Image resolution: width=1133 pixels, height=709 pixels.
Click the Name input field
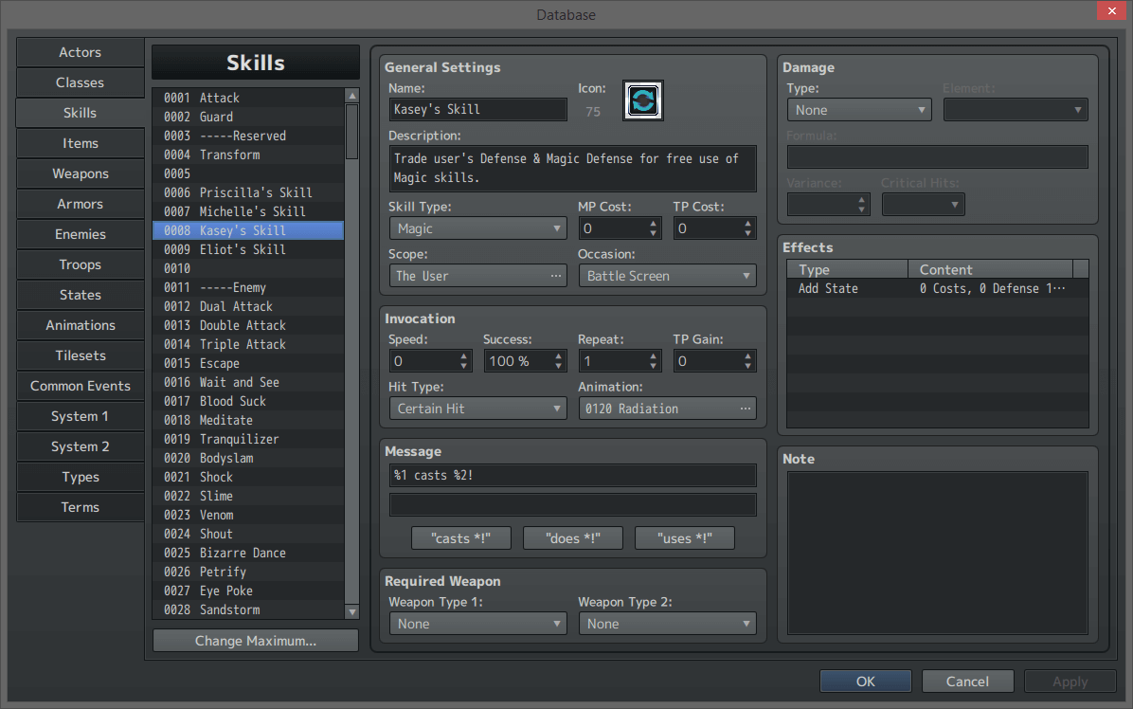477,109
